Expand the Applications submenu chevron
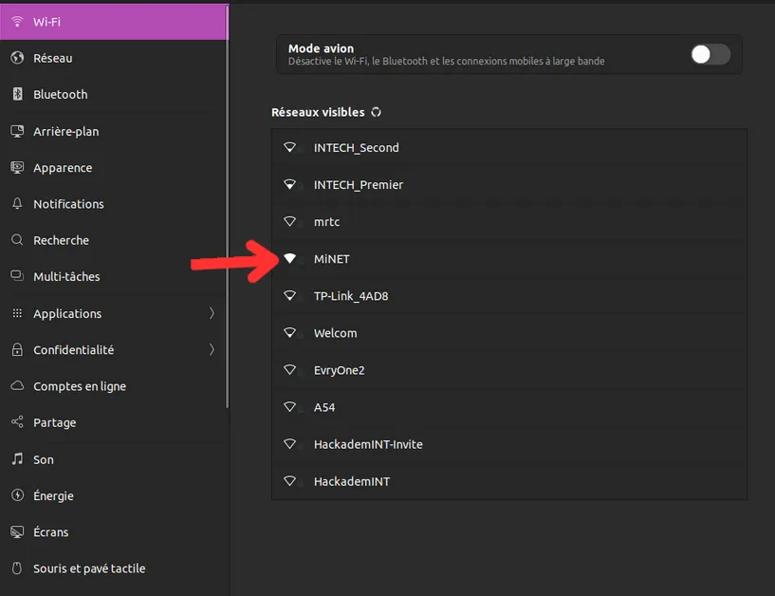This screenshot has height=596, width=775. [x=212, y=313]
